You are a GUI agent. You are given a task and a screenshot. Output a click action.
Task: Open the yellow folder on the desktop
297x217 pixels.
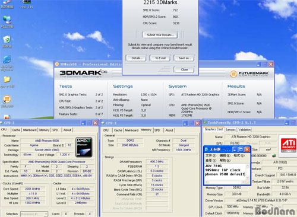point(7,82)
